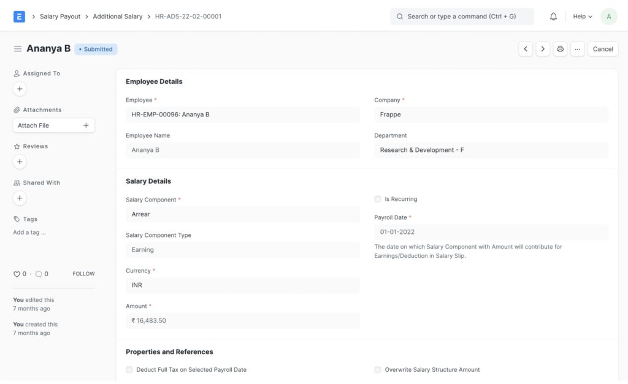Image resolution: width=628 pixels, height=384 pixels.
Task: Add an assignee with plus under Assigned To
Action: tap(20, 89)
